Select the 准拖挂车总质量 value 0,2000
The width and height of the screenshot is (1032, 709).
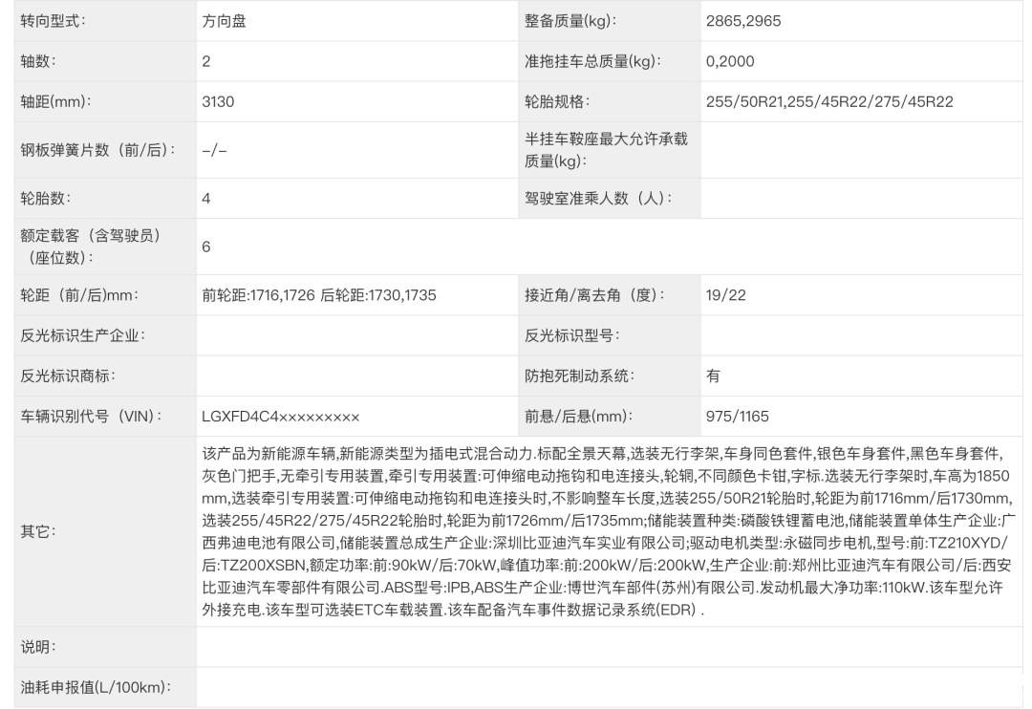730,61
